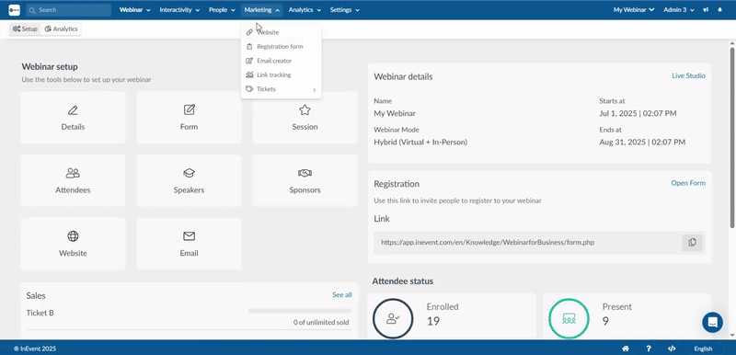Click the Open Form link
Screen dimensions: 736x355
(x=688, y=183)
